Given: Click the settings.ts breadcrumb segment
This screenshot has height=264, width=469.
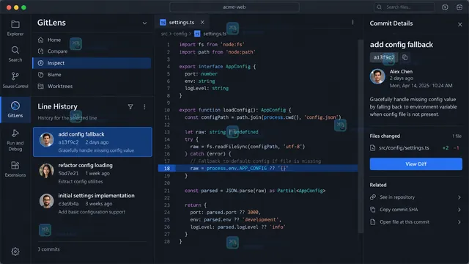Looking at the screenshot, I should click(215, 34).
